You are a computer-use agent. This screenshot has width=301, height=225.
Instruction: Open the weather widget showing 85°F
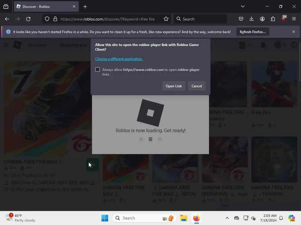pyautogui.click(x=20, y=218)
